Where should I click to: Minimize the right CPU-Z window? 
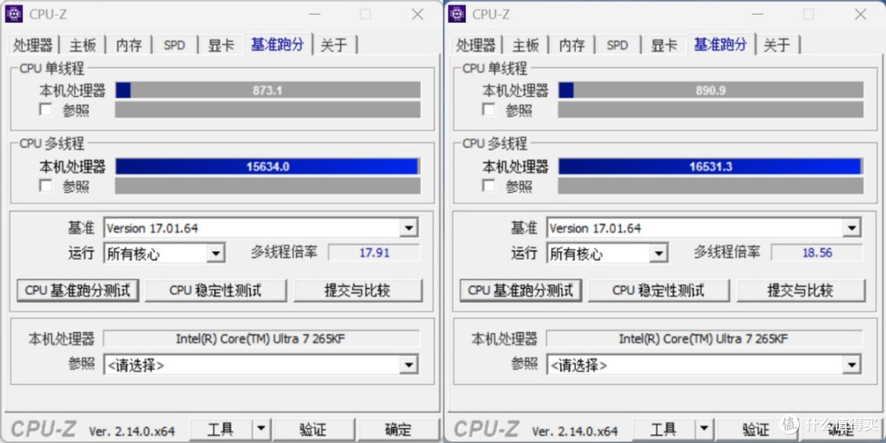pos(757,14)
